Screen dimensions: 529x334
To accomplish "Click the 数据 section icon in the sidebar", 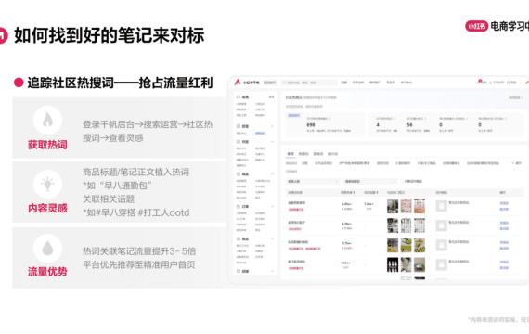I will point(239,238).
